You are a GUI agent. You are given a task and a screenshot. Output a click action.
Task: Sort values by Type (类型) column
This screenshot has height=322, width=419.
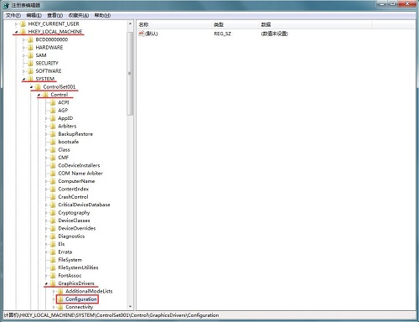point(235,24)
